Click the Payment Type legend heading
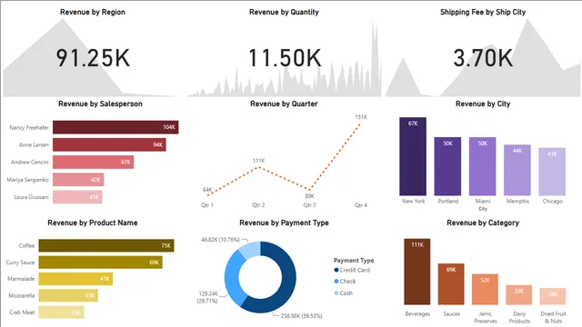The image size is (582, 327). click(354, 261)
